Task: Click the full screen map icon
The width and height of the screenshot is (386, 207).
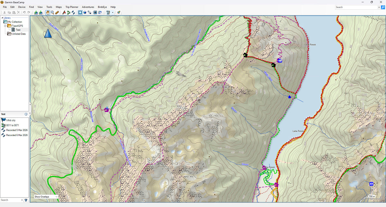Action: click(95, 13)
